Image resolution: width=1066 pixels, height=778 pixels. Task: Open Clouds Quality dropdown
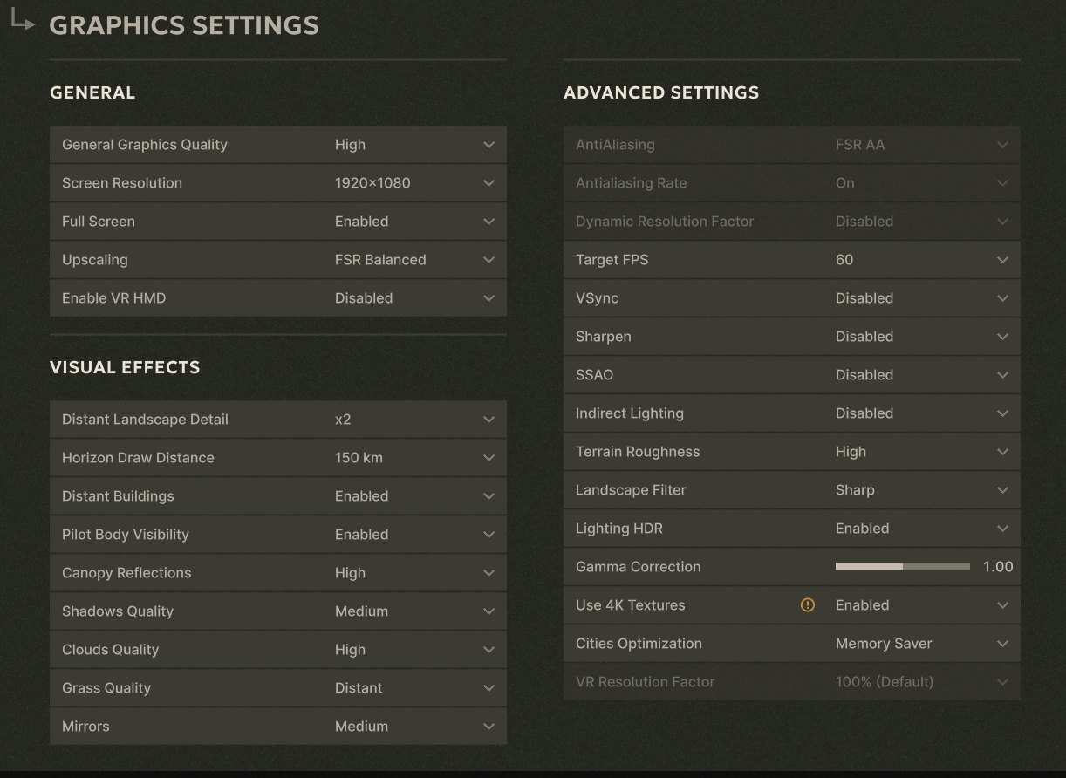(x=278, y=650)
